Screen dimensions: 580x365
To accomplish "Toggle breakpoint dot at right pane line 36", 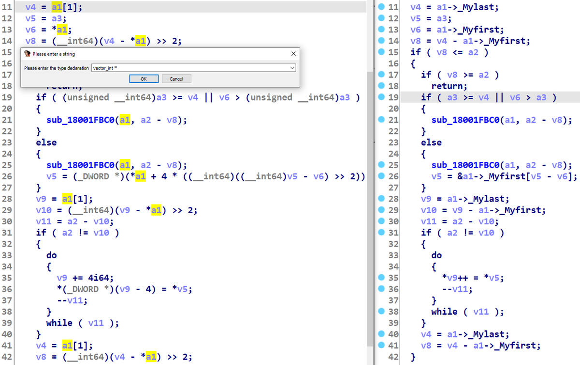I will (382, 289).
